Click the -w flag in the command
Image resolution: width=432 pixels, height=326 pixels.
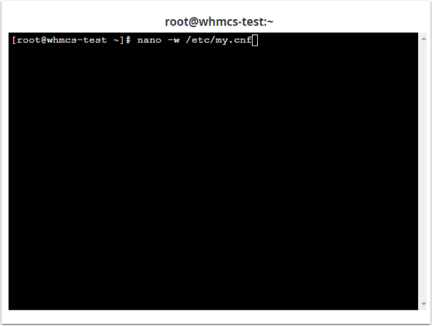click(x=173, y=40)
